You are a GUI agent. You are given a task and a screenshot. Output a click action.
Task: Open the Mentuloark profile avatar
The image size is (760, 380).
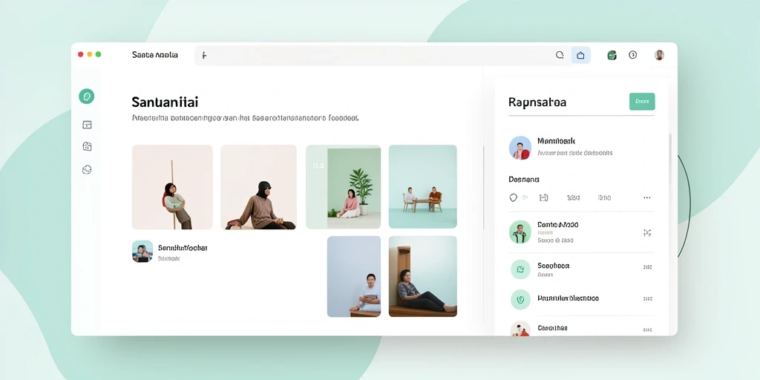click(x=520, y=148)
